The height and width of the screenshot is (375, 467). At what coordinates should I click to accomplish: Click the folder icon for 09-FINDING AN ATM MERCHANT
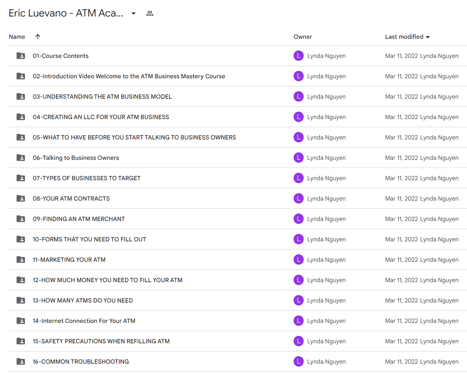[21, 219]
